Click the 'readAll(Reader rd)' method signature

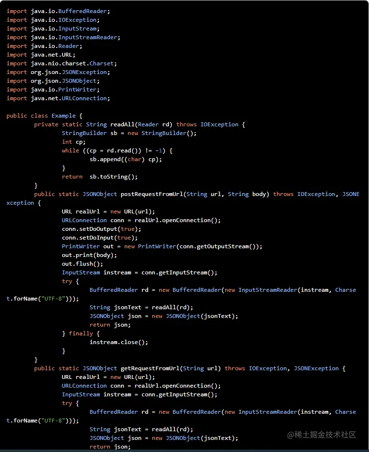pos(141,124)
